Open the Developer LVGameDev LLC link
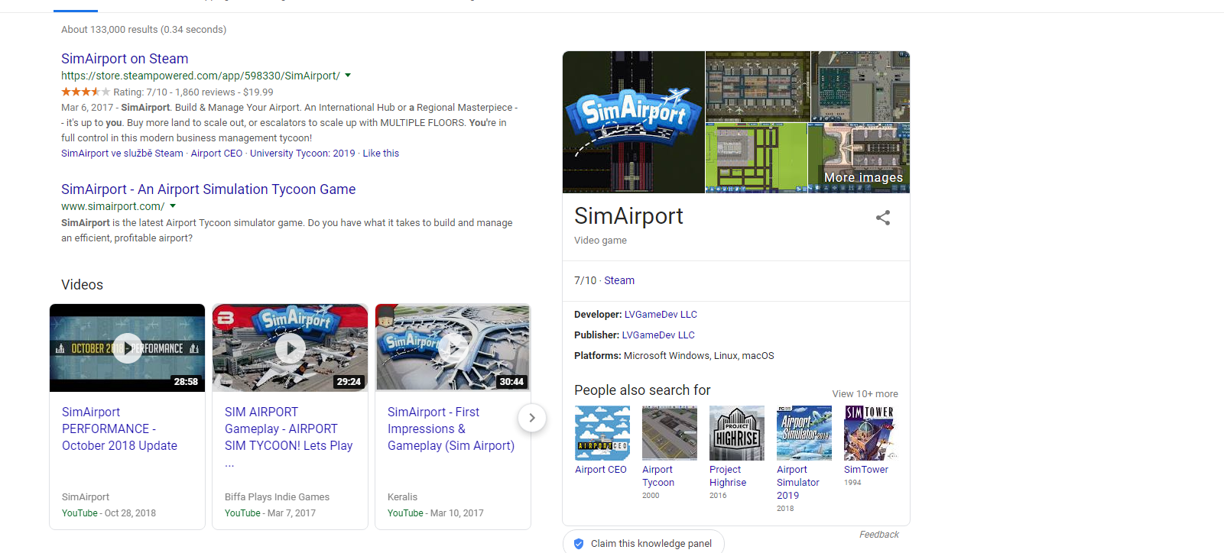The width and height of the screenshot is (1224, 553). (661, 315)
